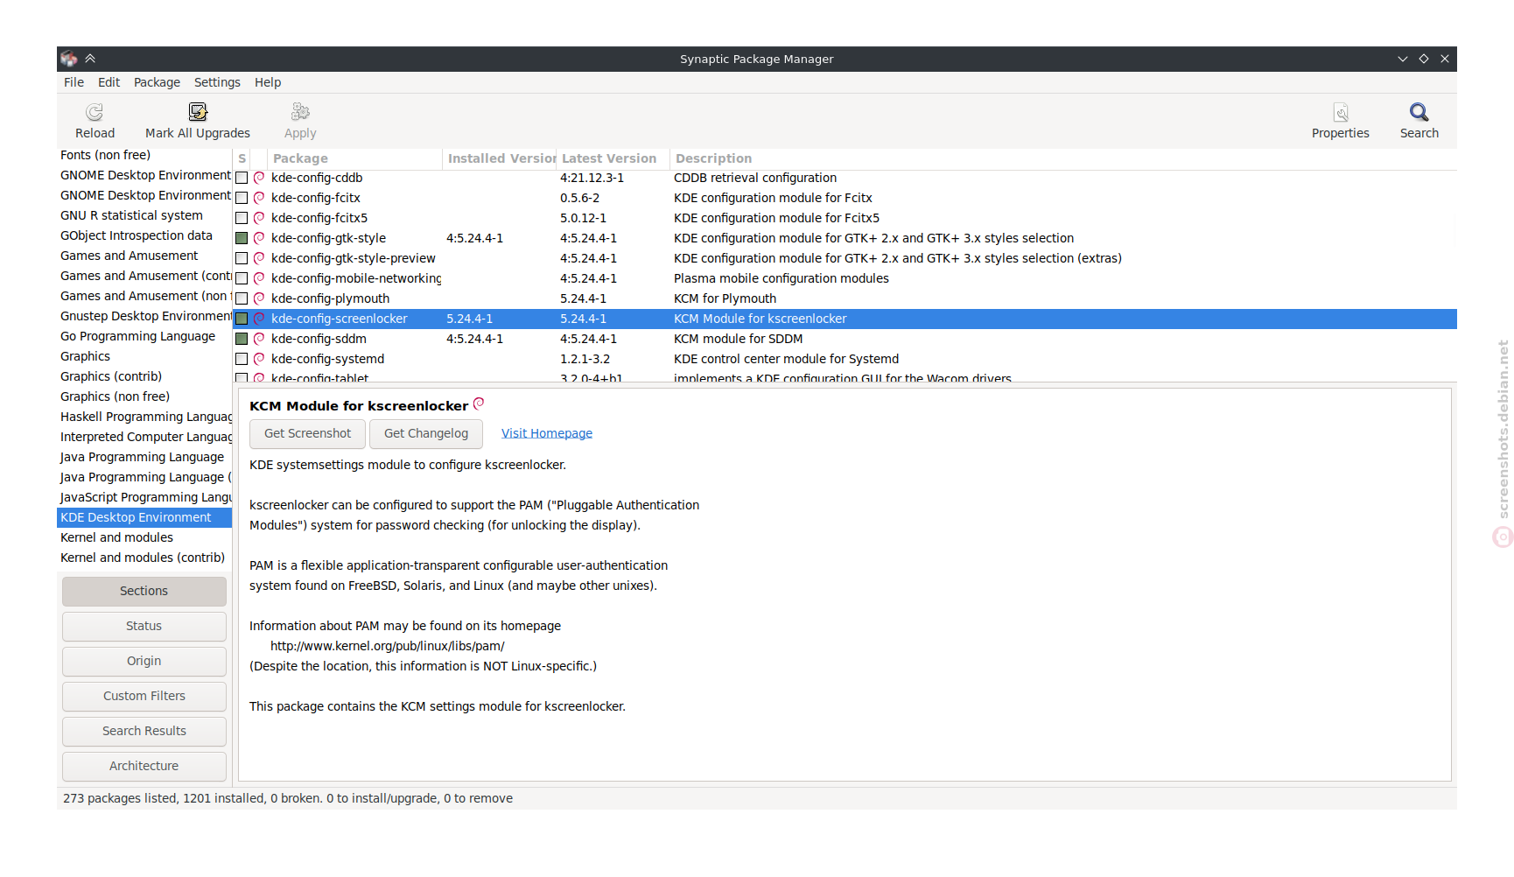Switch to the Origin filter view

click(144, 661)
